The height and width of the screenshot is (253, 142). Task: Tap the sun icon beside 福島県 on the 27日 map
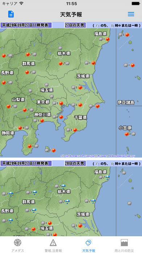coord(108,39)
